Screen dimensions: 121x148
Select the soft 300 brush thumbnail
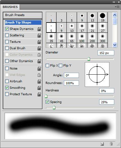[x=102, y=38]
